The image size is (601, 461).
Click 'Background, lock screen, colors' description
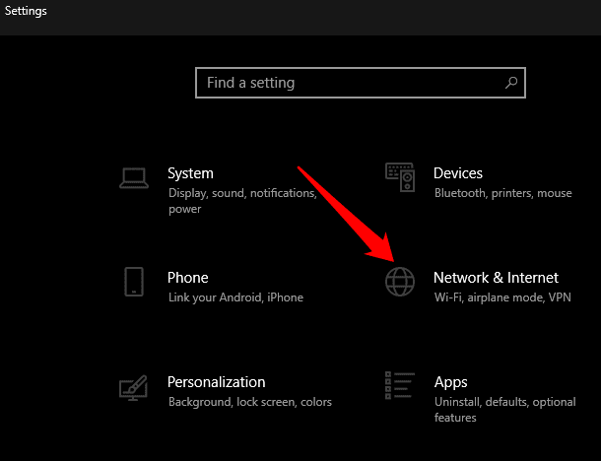[x=249, y=402]
